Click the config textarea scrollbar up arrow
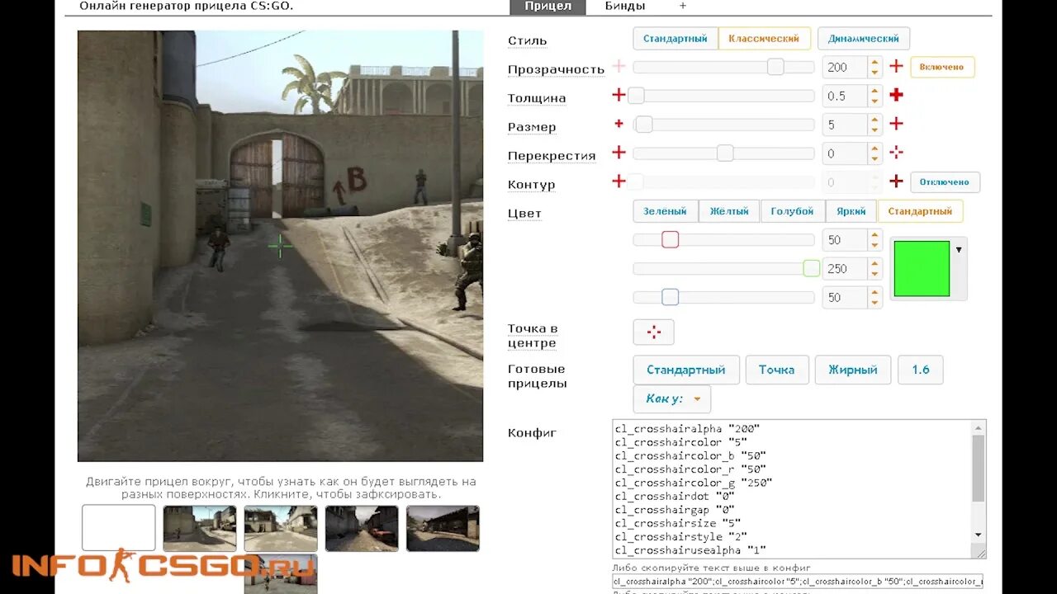The image size is (1057, 594). tap(979, 427)
